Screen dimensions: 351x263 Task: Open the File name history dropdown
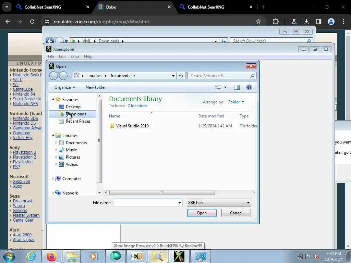click(x=180, y=203)
